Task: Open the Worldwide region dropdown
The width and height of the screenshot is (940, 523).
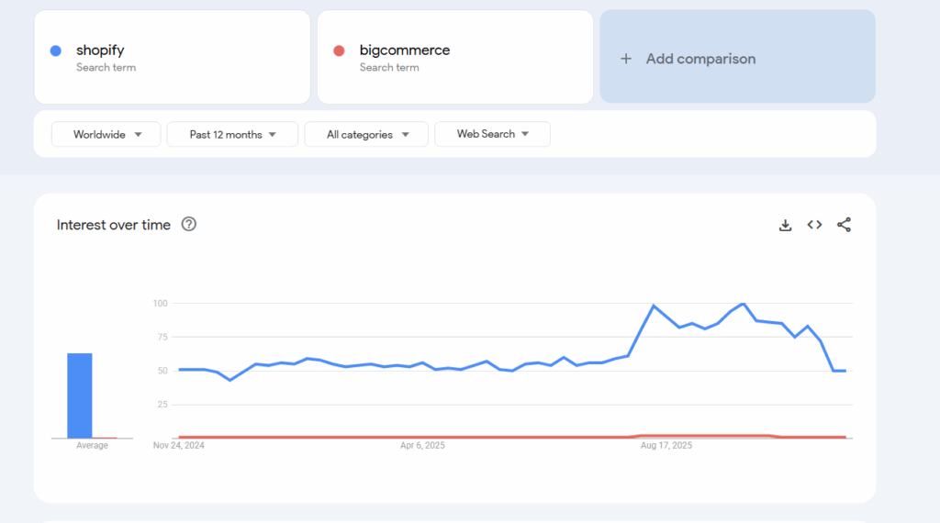Action: (x=106, y=134)
